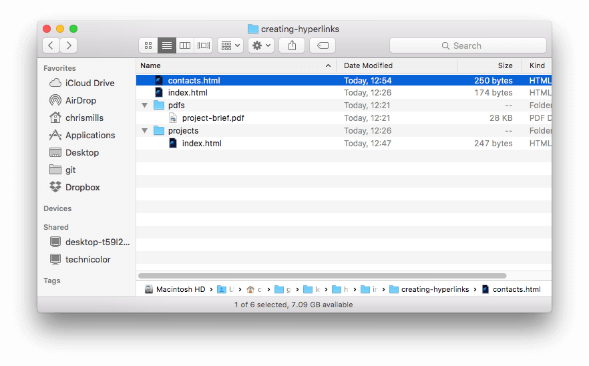Screen dimensions: 589x366
Task: Click the Edit Tags toolbar button
Action: [x=323, y=45]
